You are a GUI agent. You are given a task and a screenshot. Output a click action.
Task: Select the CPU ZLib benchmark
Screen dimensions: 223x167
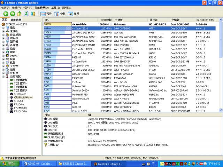[x=19, y=101]
